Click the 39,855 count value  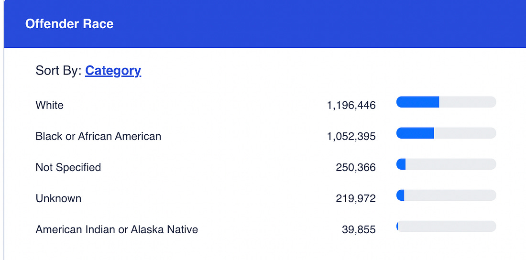pos(359,230)
